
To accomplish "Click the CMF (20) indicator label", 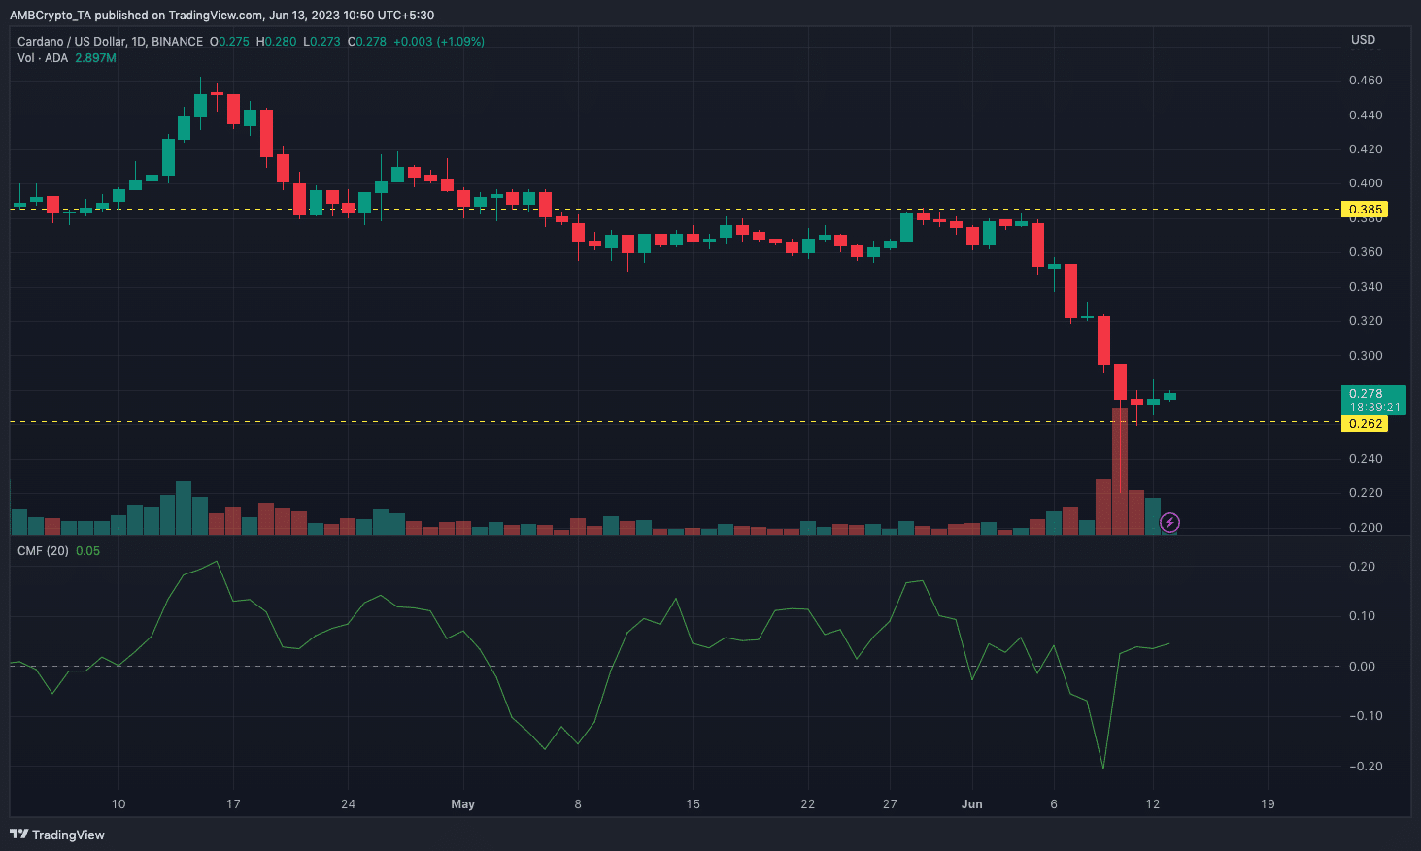I will point(43,551).
